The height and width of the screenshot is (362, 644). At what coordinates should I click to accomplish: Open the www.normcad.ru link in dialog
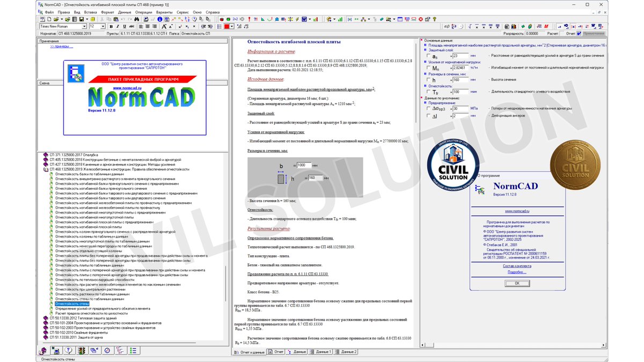point(517,211)
